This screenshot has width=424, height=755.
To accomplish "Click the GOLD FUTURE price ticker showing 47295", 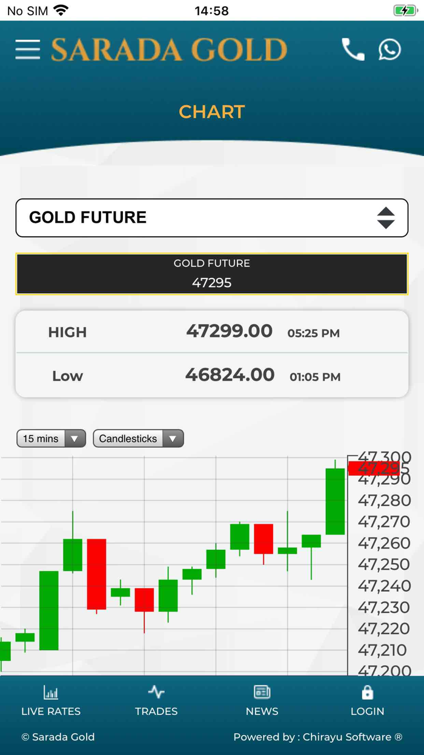I will pyautogui.click(x=212, y=274).
